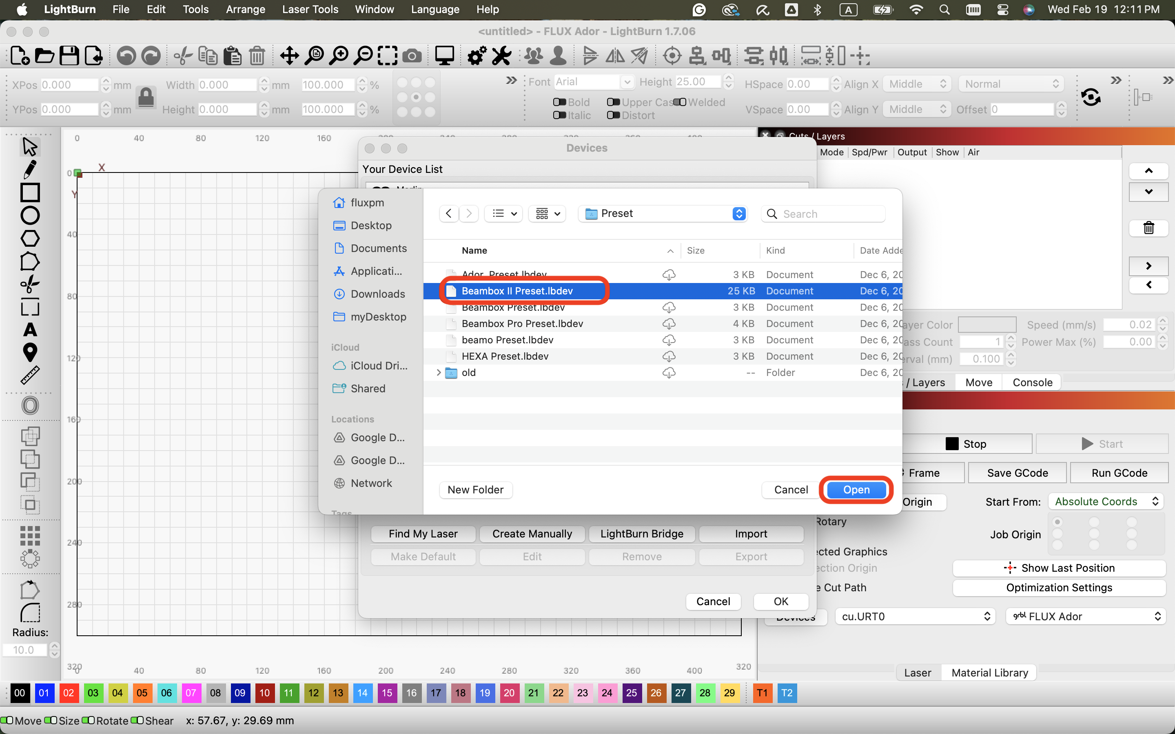Click Create Manually in Devices window
The image size is (1175, 734).
[x=532, y=534]
